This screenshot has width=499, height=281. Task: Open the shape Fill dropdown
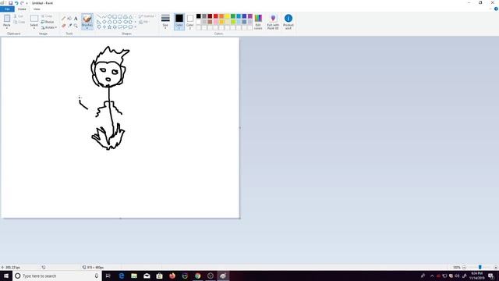point(144,22)
